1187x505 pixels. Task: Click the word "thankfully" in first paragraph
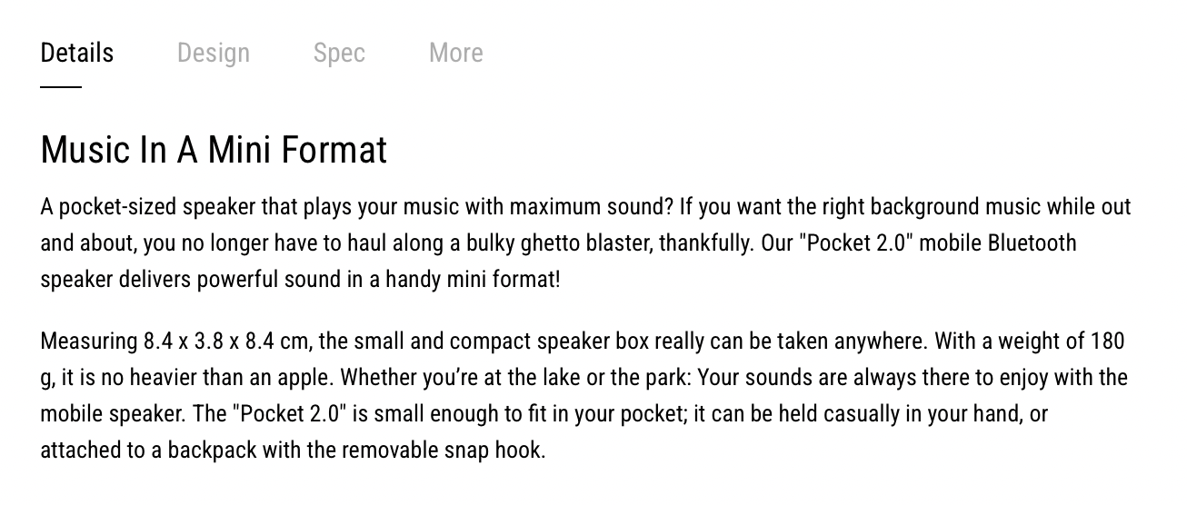pyautogui.click(x=703, y=243)
